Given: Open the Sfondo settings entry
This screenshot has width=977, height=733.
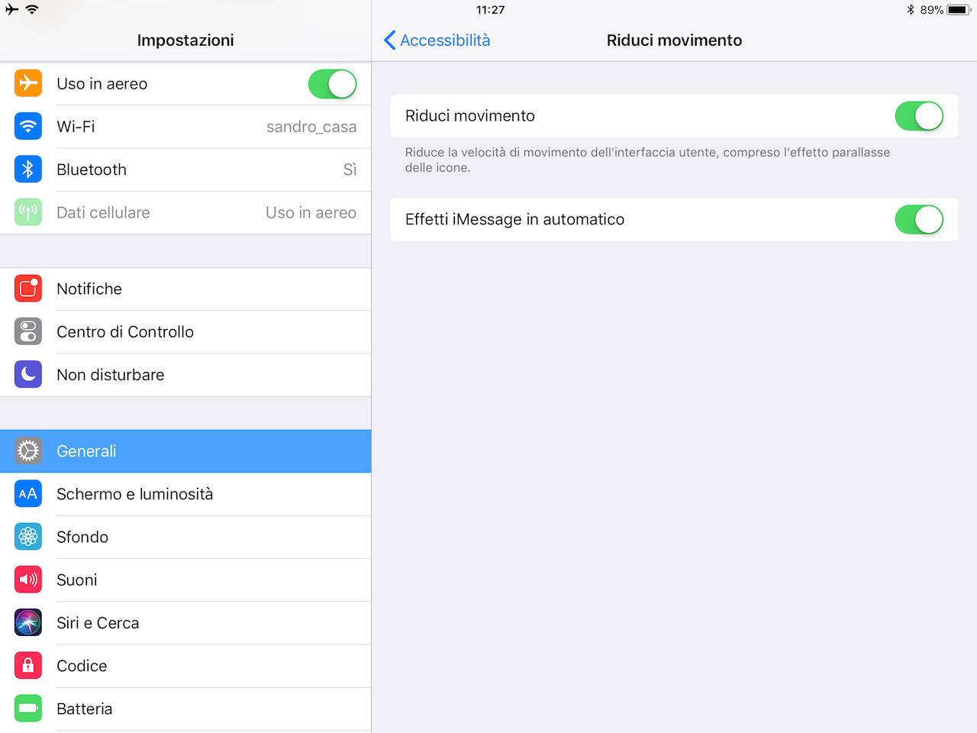Looking at the screenshot, I should click(x=185, y=537).
